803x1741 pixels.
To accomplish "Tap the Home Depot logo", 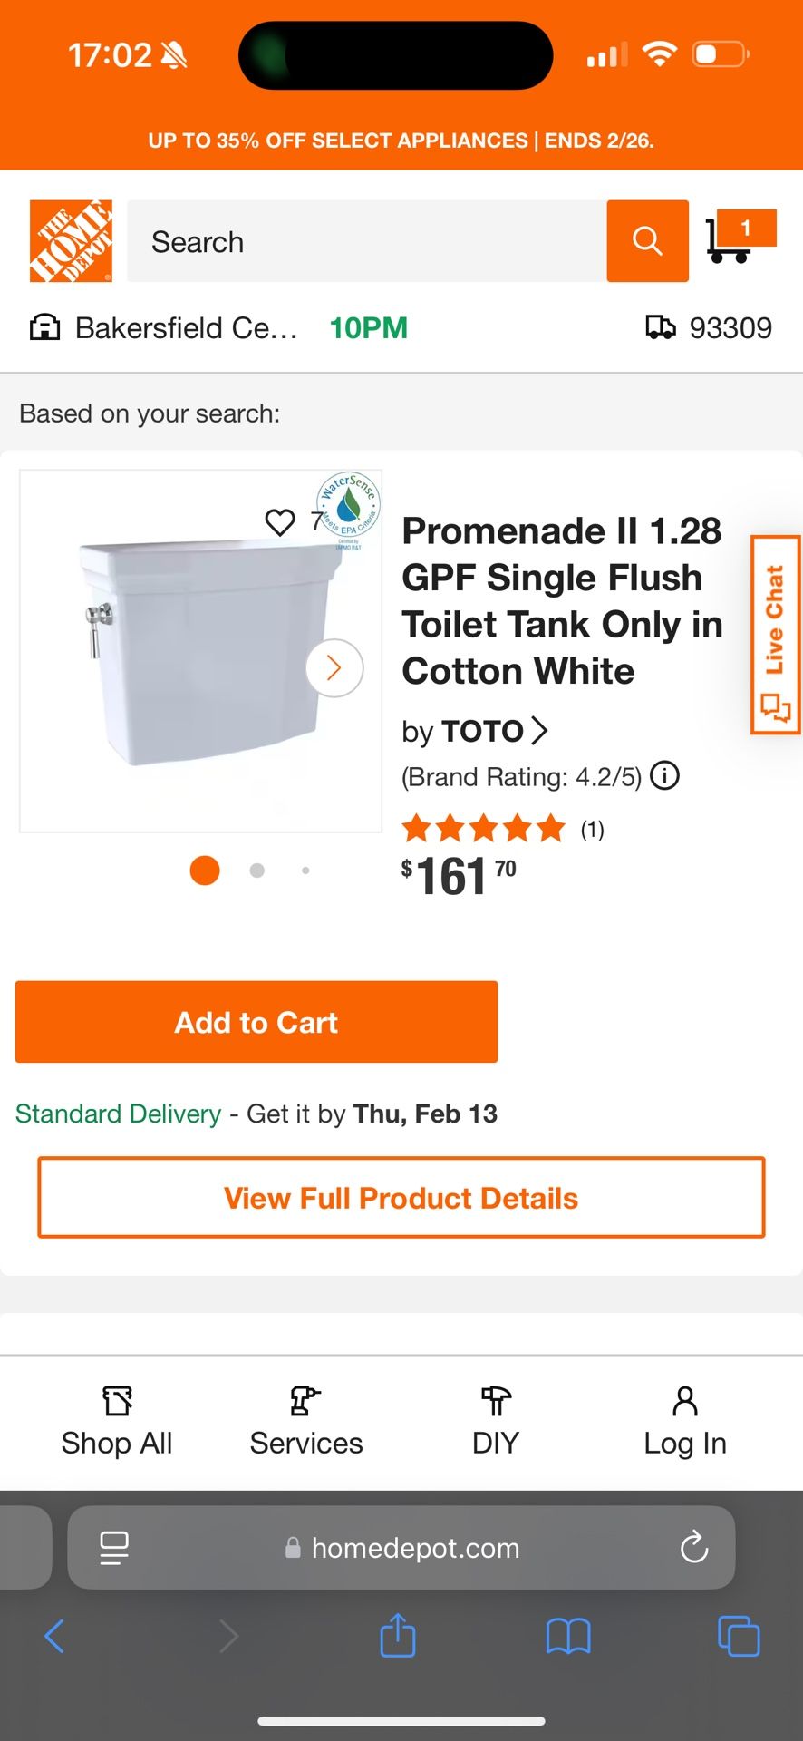I will pyautogui.click(x=71, y=241).
